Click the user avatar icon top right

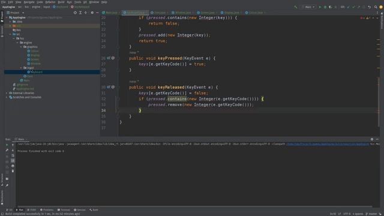(381, 7)
